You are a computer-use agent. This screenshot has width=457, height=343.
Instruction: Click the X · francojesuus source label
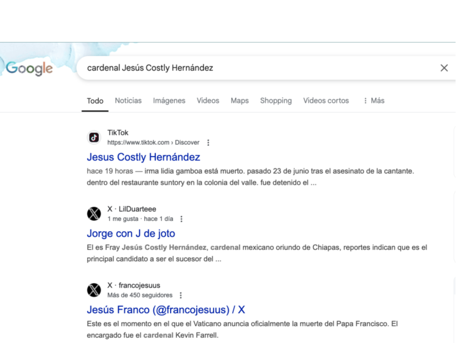coord(134,285)
